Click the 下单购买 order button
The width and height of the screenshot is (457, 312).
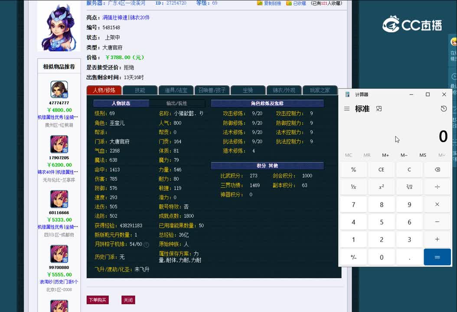click(98, 300)
